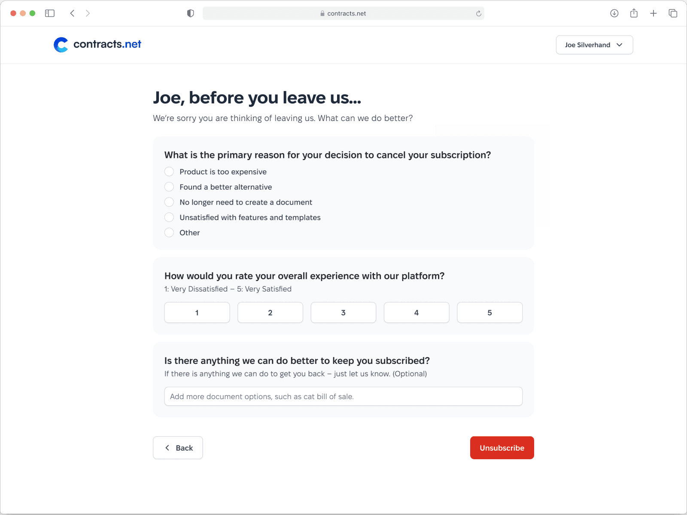The width and height of the screenshot is (687, 515).
Task: Choose "Found a better alternative" radio button
Action: point(169,187)
